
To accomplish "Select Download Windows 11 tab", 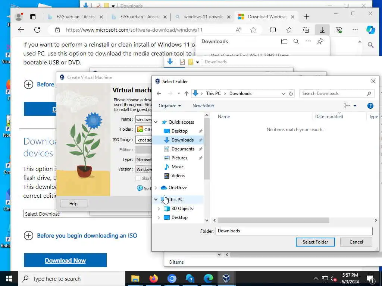I will (266, 17).
